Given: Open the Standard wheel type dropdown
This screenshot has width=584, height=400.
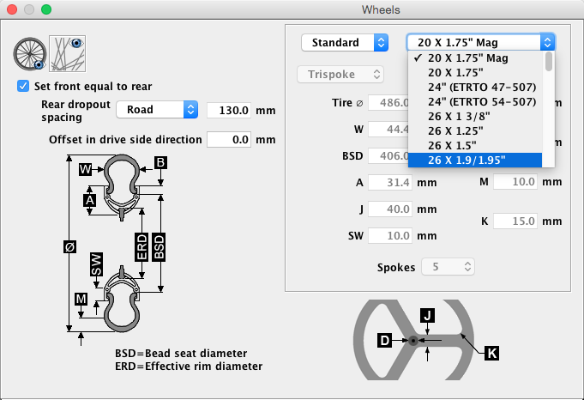Looking at the screenshot, I should coord(345,42).
